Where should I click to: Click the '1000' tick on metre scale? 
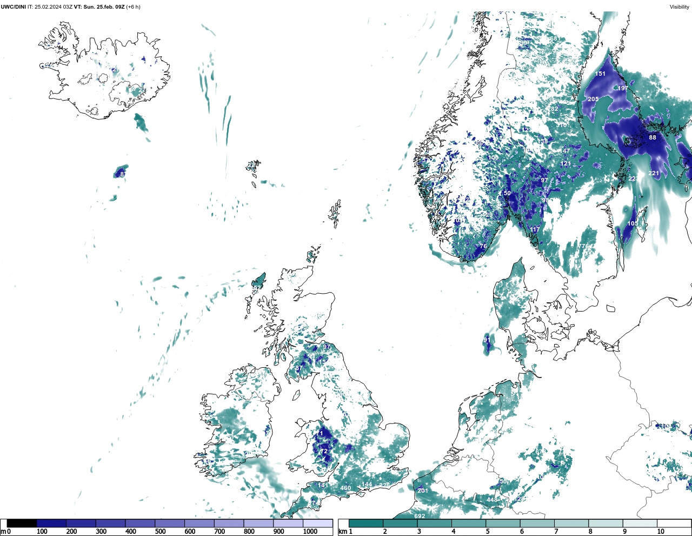coord(310,532)
